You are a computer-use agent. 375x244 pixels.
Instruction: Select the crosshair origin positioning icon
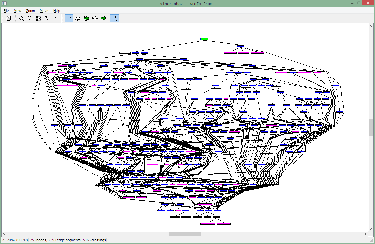[x=56, y=18]
